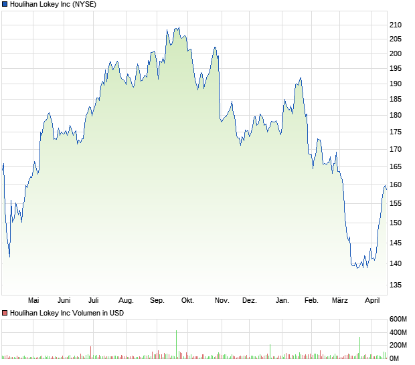The image size is (415, 365).
Task: Click the 170 price axis value
Action: [396, 149]
